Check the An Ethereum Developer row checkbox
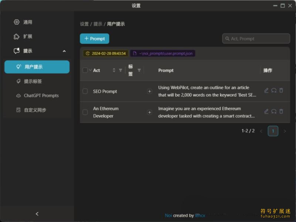 85,112
